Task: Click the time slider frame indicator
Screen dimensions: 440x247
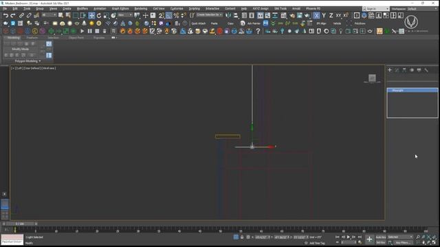Action: pyautogui.click(x=20, y=224)
